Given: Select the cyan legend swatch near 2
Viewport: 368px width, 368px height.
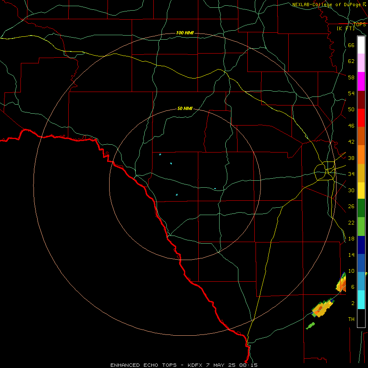Looking at the screenshot, I should coord(361,300).
